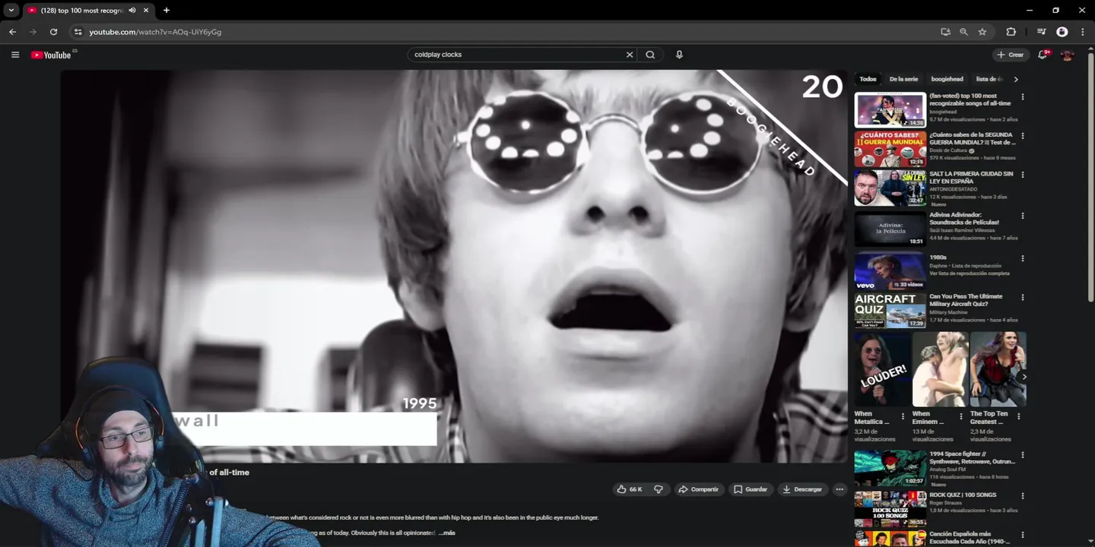This screenshot has height=547, width=1095.
Task: Bookmark this page with the star
Action: [982, 32]
